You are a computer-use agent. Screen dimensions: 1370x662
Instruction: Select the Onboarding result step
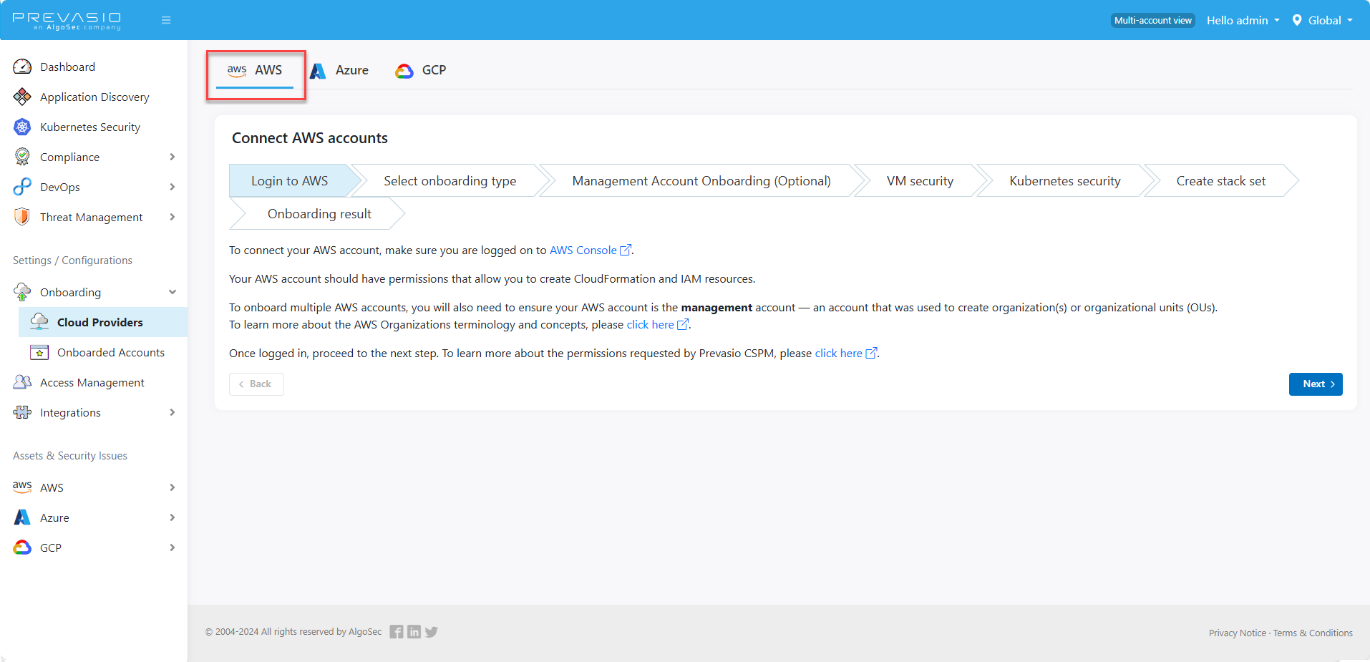(x=319, y=214)
